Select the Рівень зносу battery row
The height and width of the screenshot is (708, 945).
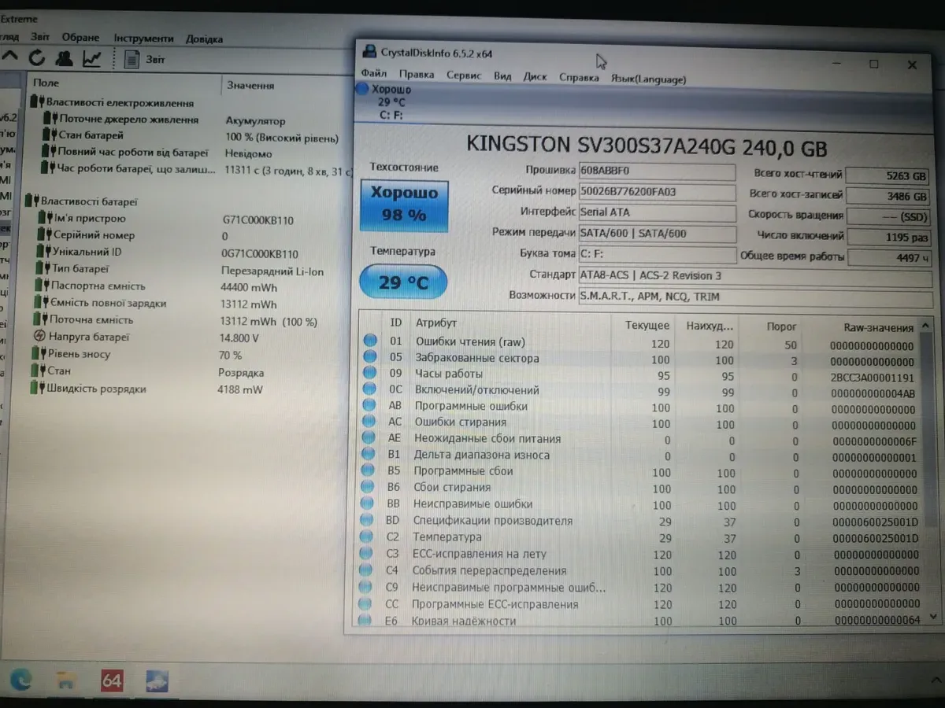click(79, 354)
